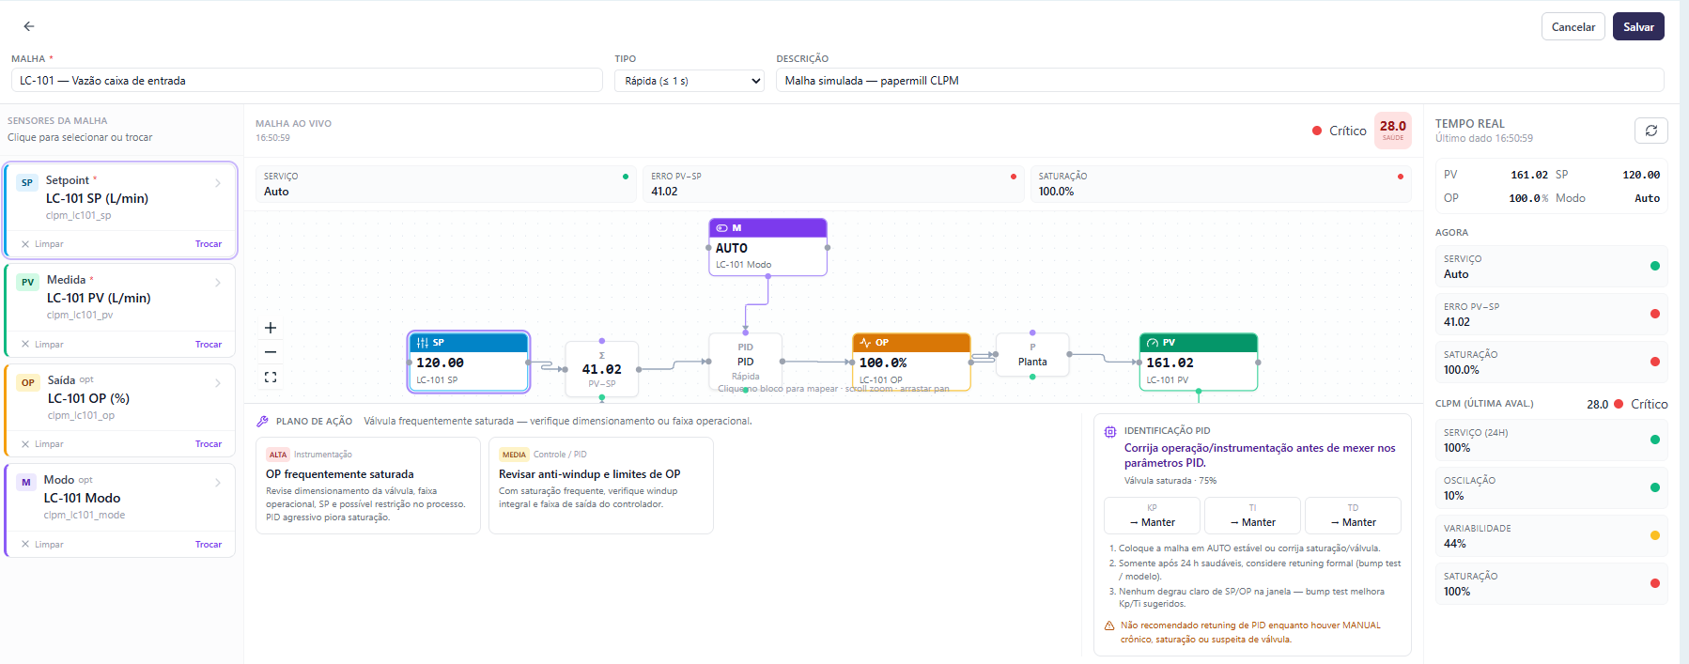Image resolution: width=1689 pixels, height=664 pixels.
Task: Click the Serviço (24h) 100% card
Action: (x=1551, y=440)
